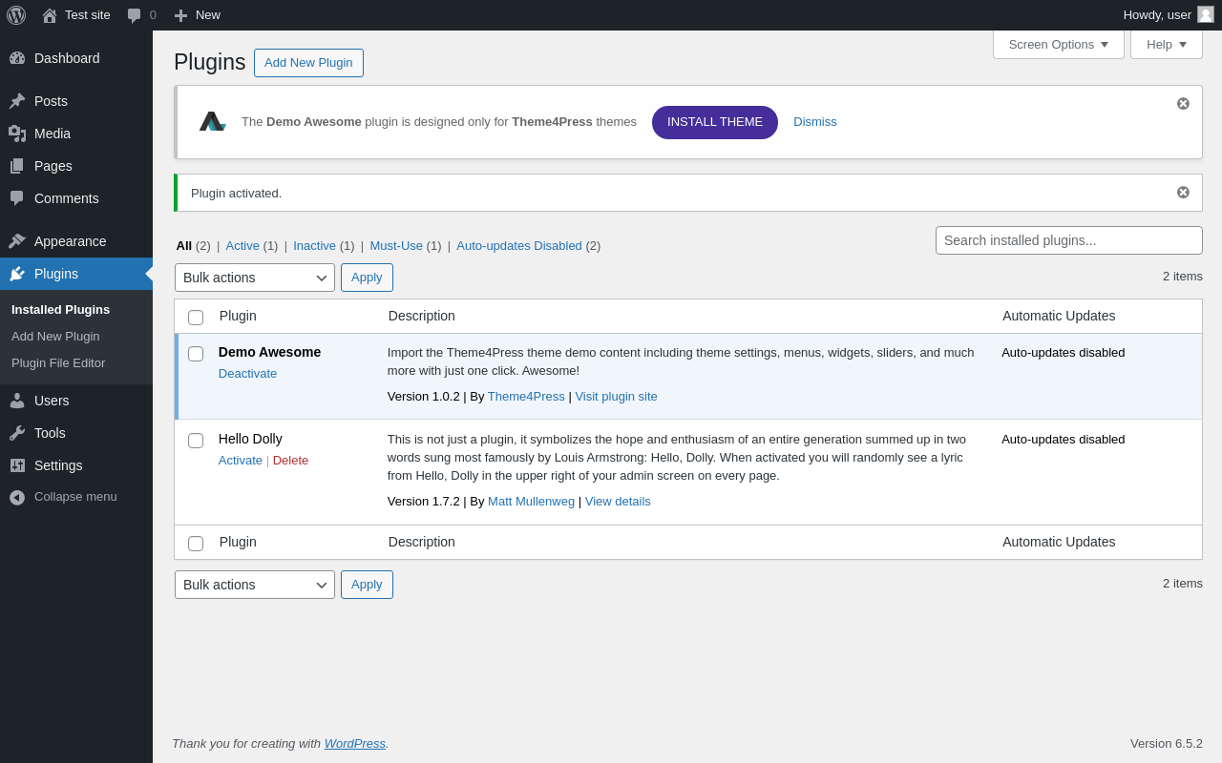1222x763 pixels.
Task: Click the Version 6.5.2 footer text
Action: point(1167,743)
